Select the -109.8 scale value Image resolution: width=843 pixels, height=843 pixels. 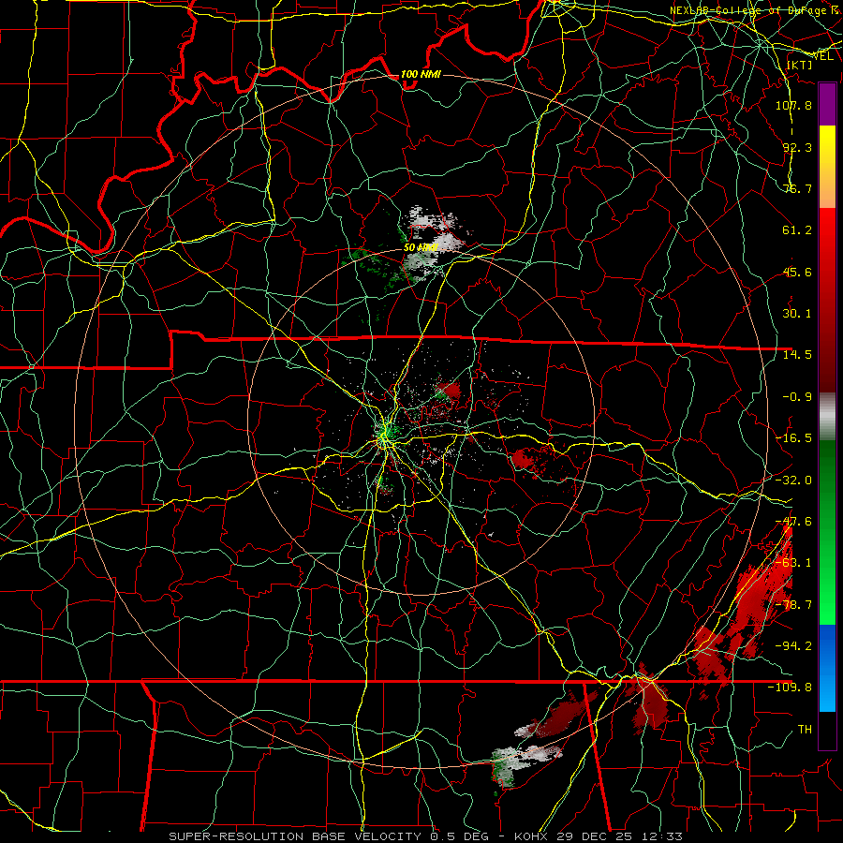pos(790,688)
